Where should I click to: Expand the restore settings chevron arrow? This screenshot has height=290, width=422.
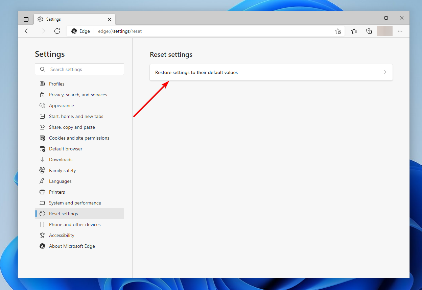point(384,72)
